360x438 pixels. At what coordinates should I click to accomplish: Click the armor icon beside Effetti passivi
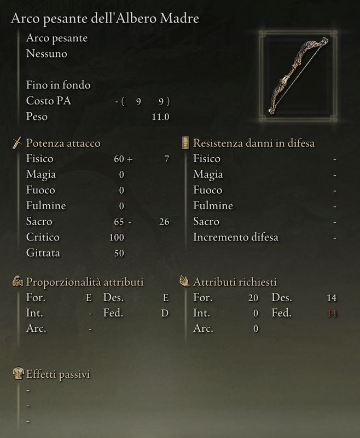click(18, 373)
